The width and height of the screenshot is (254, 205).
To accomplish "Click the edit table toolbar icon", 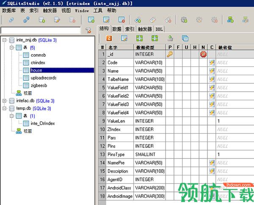I will pos(106,20).
